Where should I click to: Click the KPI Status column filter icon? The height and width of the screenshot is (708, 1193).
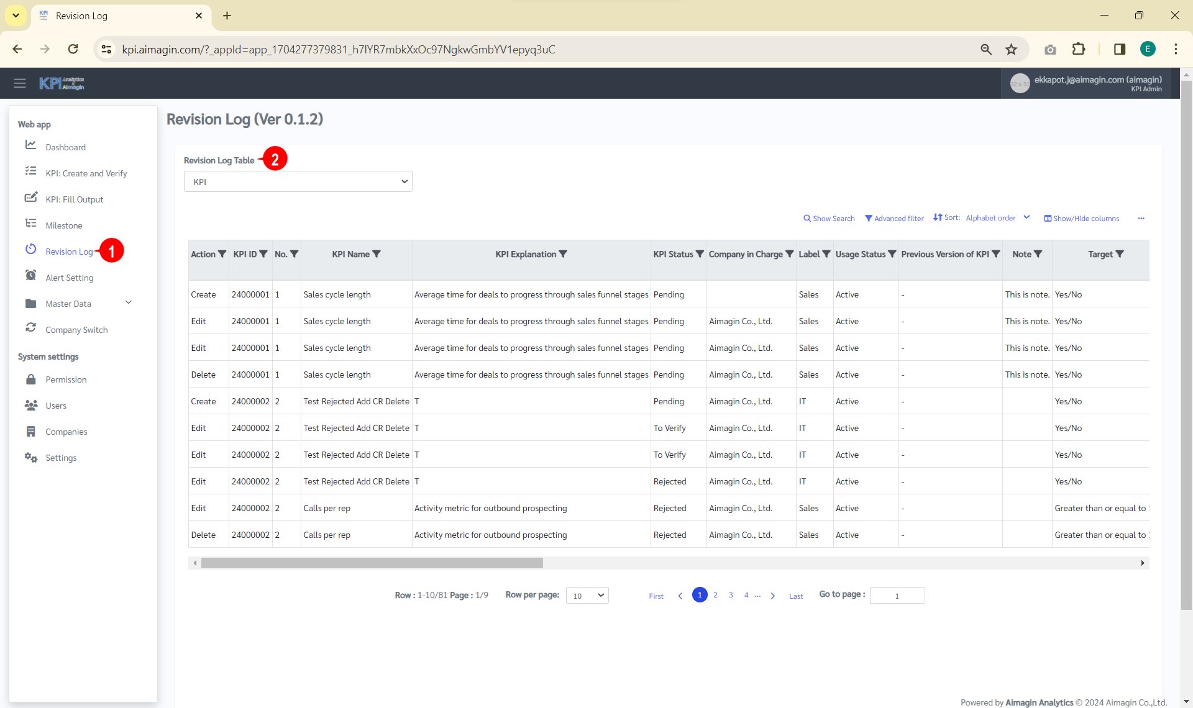(x=700, y=254)
